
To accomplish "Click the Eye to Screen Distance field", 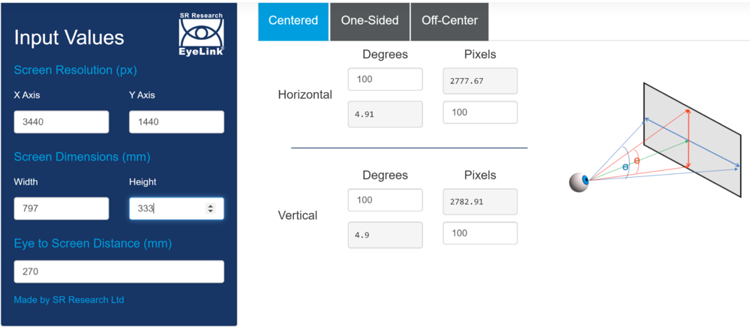I will [x=118, y=271].
